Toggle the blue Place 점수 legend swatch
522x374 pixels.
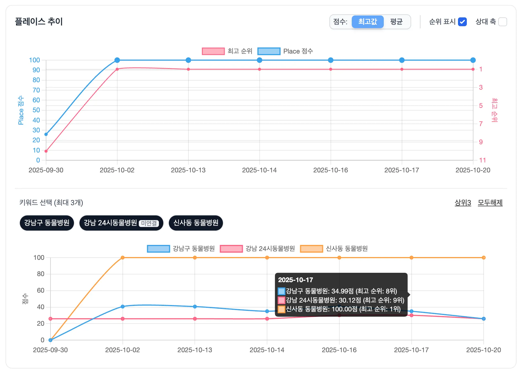coord(269,51)
